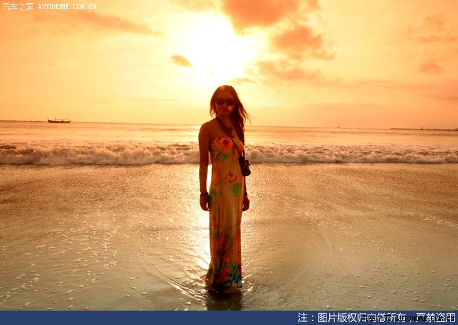Click the 汽车之家 logo watermark
458x325 pixels.
pos(18,7)
